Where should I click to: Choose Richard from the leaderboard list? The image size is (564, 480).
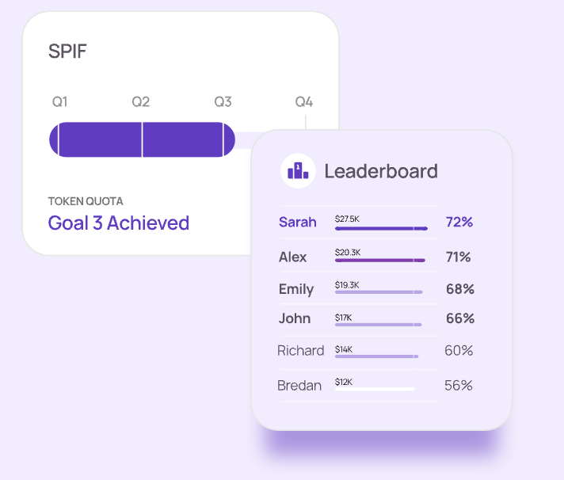click(301, 350)
